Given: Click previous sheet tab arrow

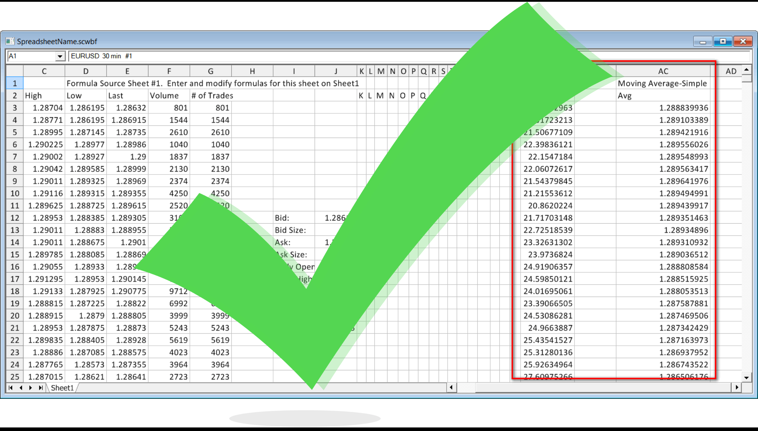Looking at the screenshot, I should click(x=21, y=388).
